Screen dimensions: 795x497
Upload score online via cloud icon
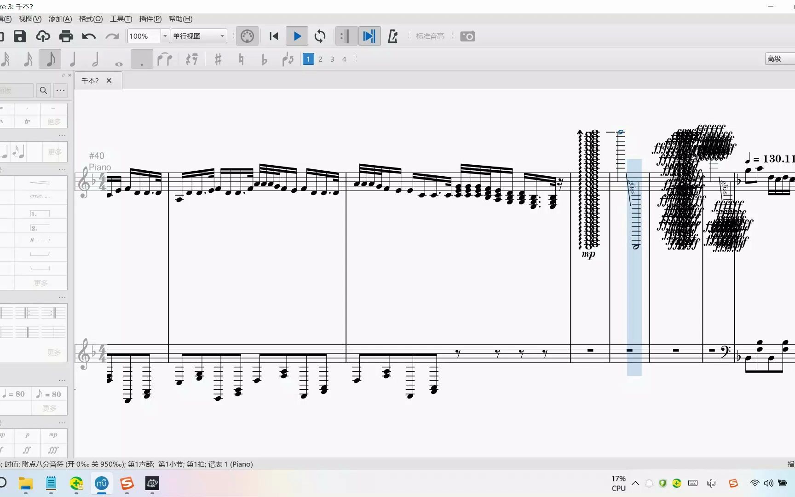coord(43,36)
